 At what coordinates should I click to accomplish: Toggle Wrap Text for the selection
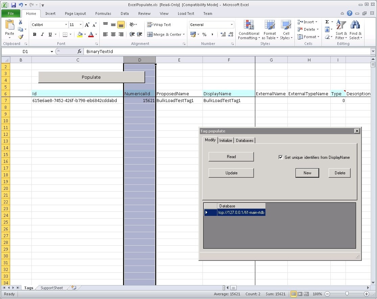point(159,25)
